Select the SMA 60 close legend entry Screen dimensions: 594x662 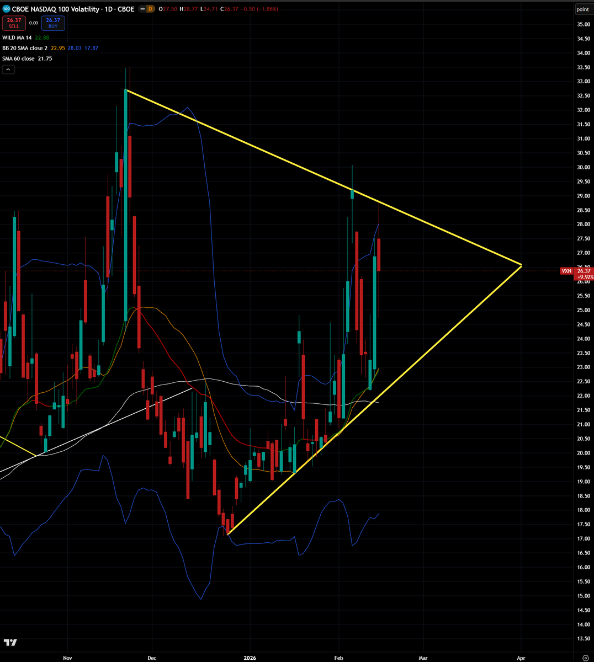pos(19,58)
